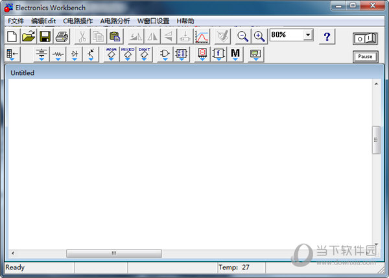The width and height of the screenshot is (389, 278).
Task: Open the Analog ICs parts bin
Action: coord(111,54)
